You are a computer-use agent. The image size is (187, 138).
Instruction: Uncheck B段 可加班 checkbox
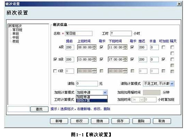click(x=163, y=59)
